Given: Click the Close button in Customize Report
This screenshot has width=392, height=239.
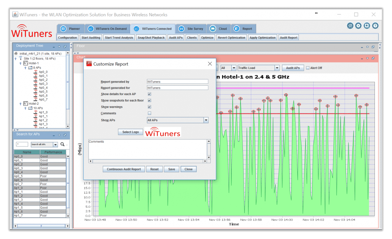Looking at the screenshot, I should pyautogui.click(x=188, y=169).
